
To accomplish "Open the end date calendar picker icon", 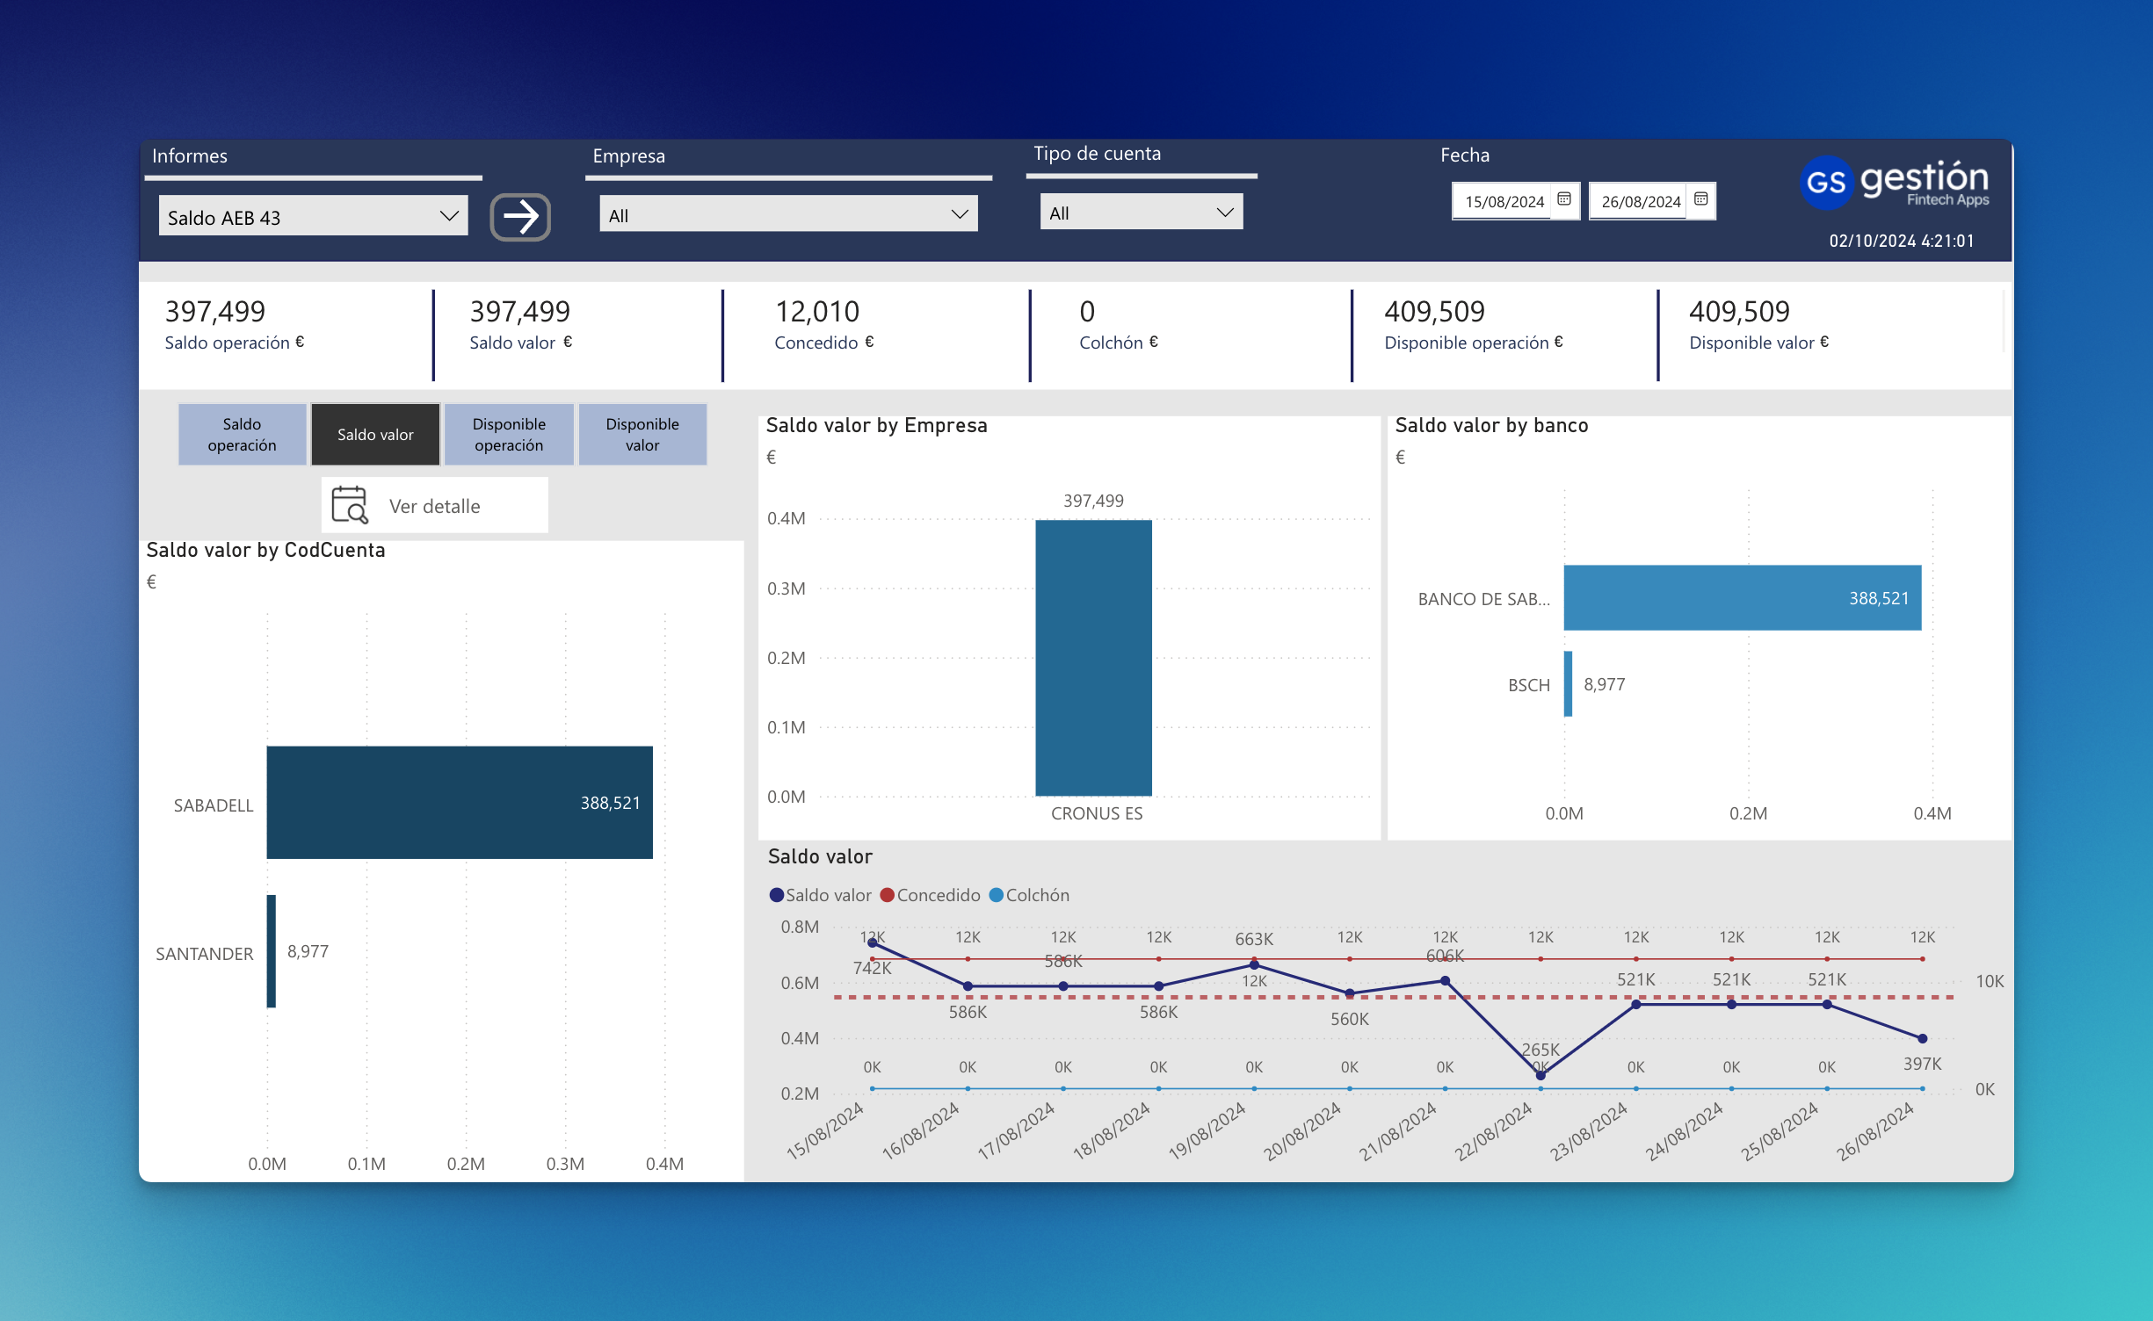I will [1700, 199].
